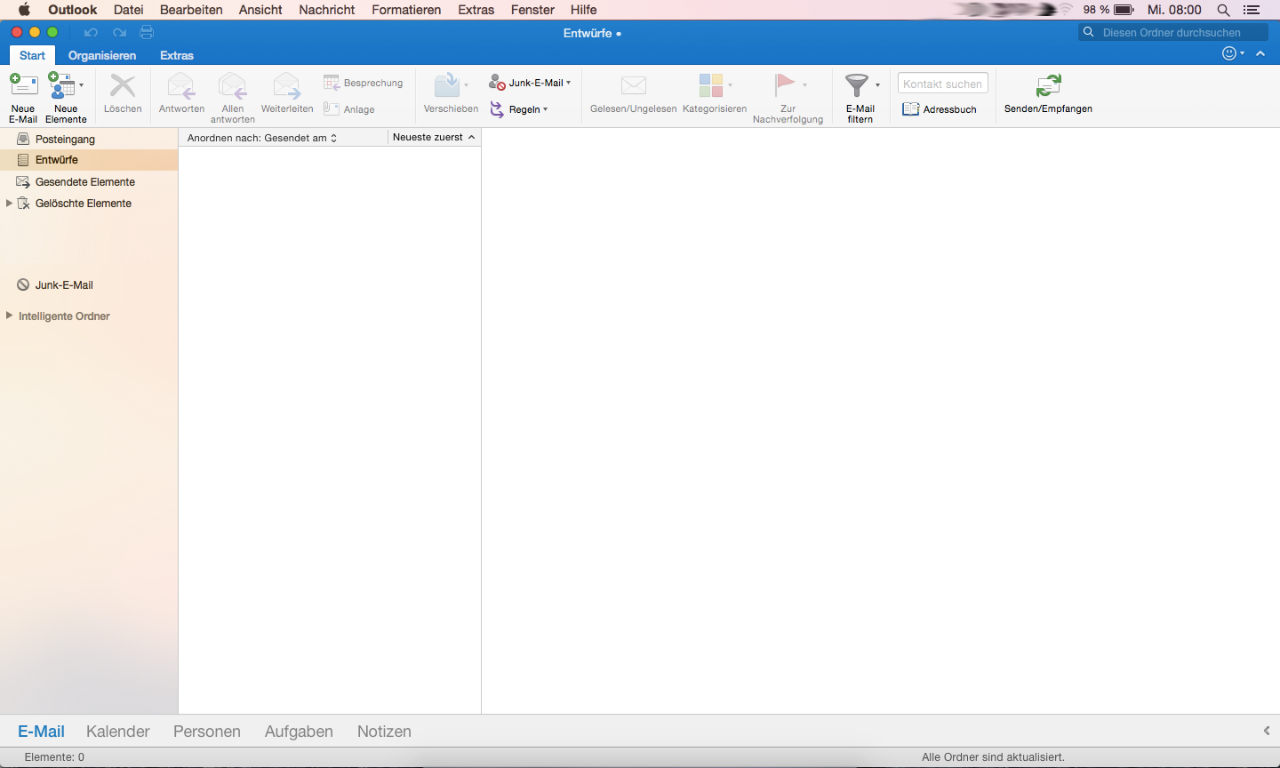
Task: Open the Outlook application menu
Action: pos(72,10)
